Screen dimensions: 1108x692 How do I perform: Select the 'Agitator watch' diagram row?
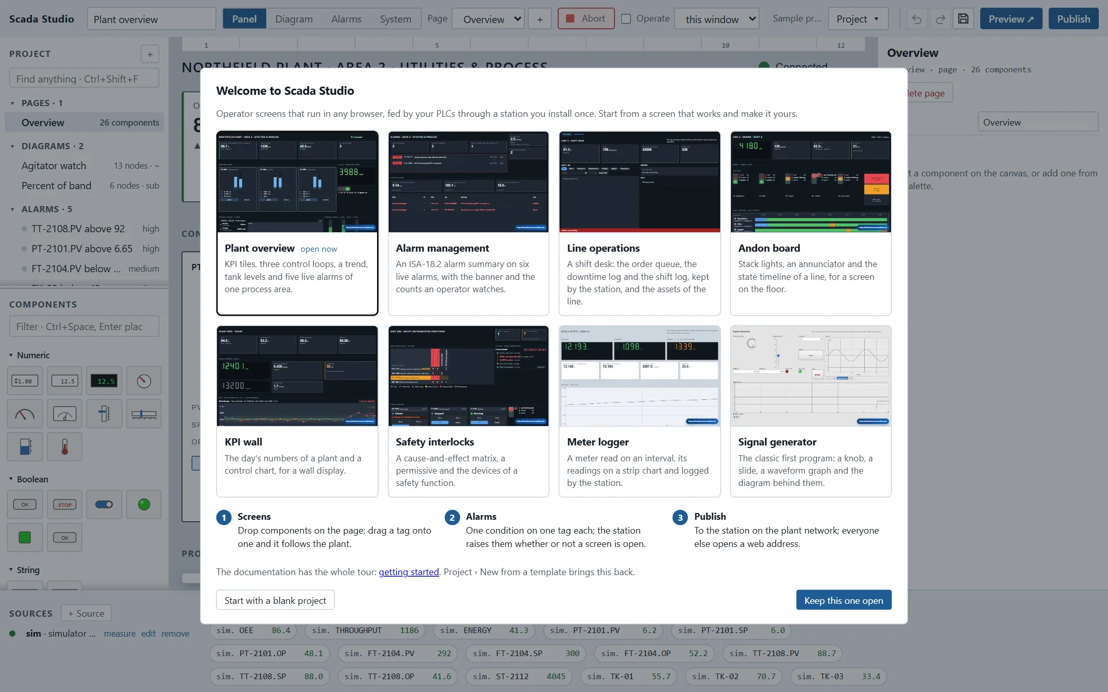[84, 166]
